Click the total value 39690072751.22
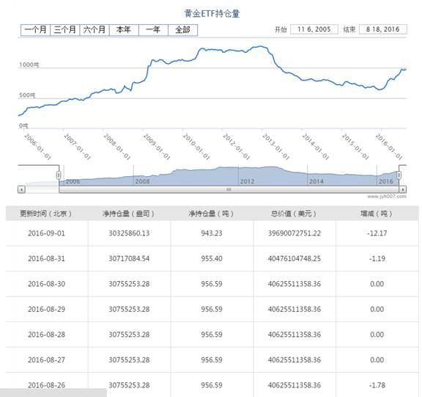 pos(295,233)
